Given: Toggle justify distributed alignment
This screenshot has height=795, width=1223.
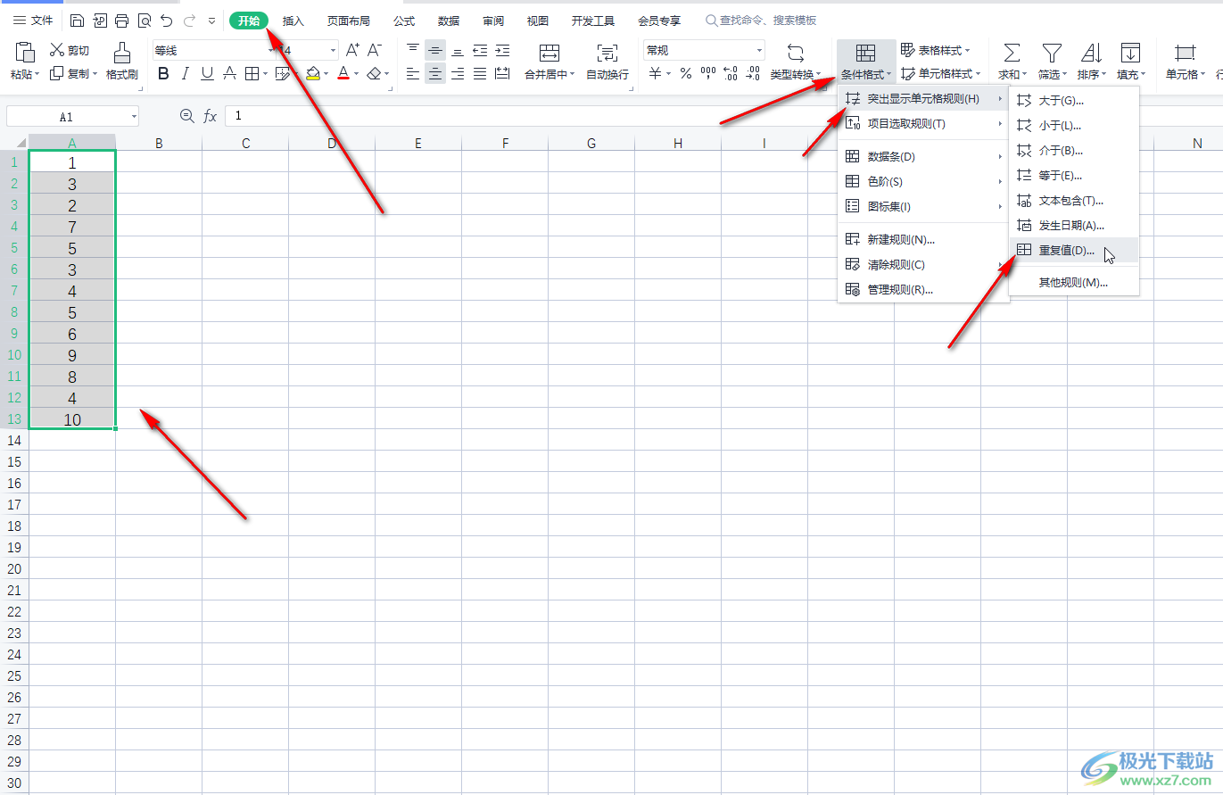Looking at the screenshot, I should click(480, 74).
